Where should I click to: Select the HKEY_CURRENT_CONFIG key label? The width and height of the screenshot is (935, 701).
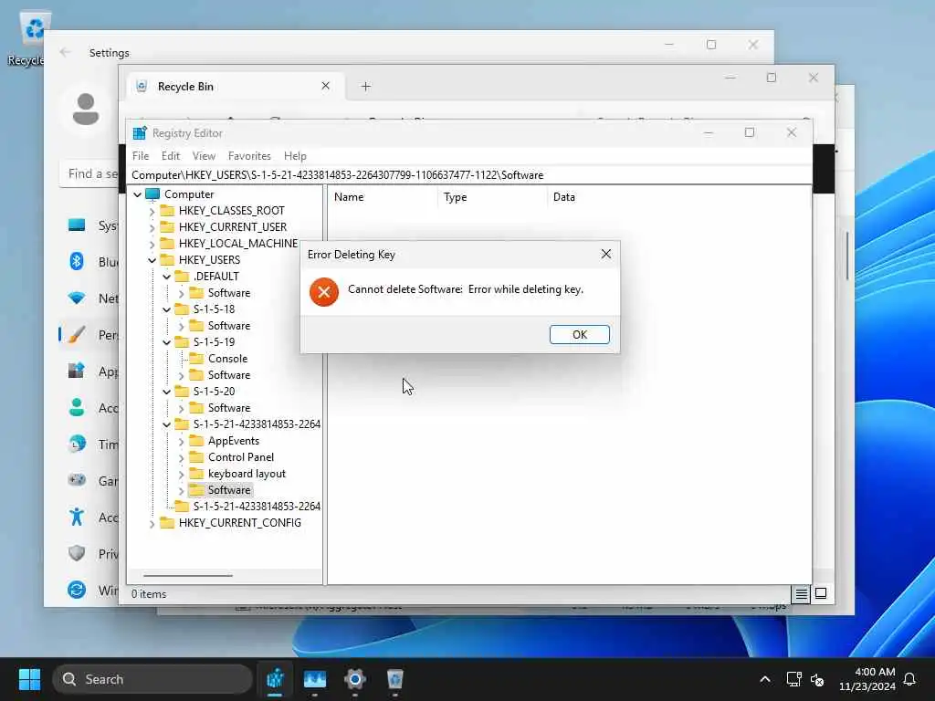(x=240, y=523)
